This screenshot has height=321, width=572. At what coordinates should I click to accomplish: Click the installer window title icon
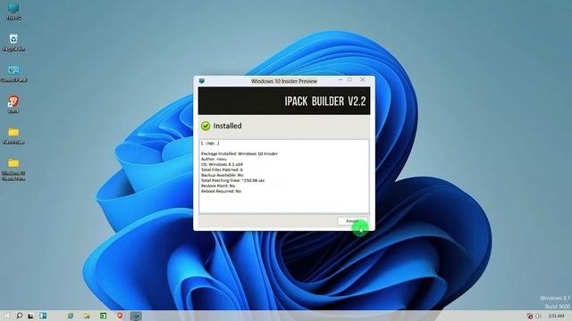201,81
